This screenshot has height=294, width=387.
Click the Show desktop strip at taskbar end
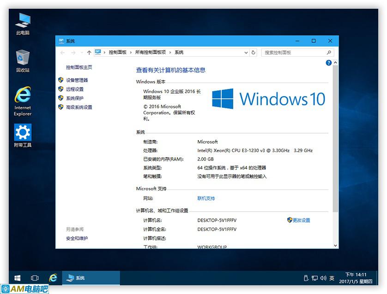click(377, 278)
